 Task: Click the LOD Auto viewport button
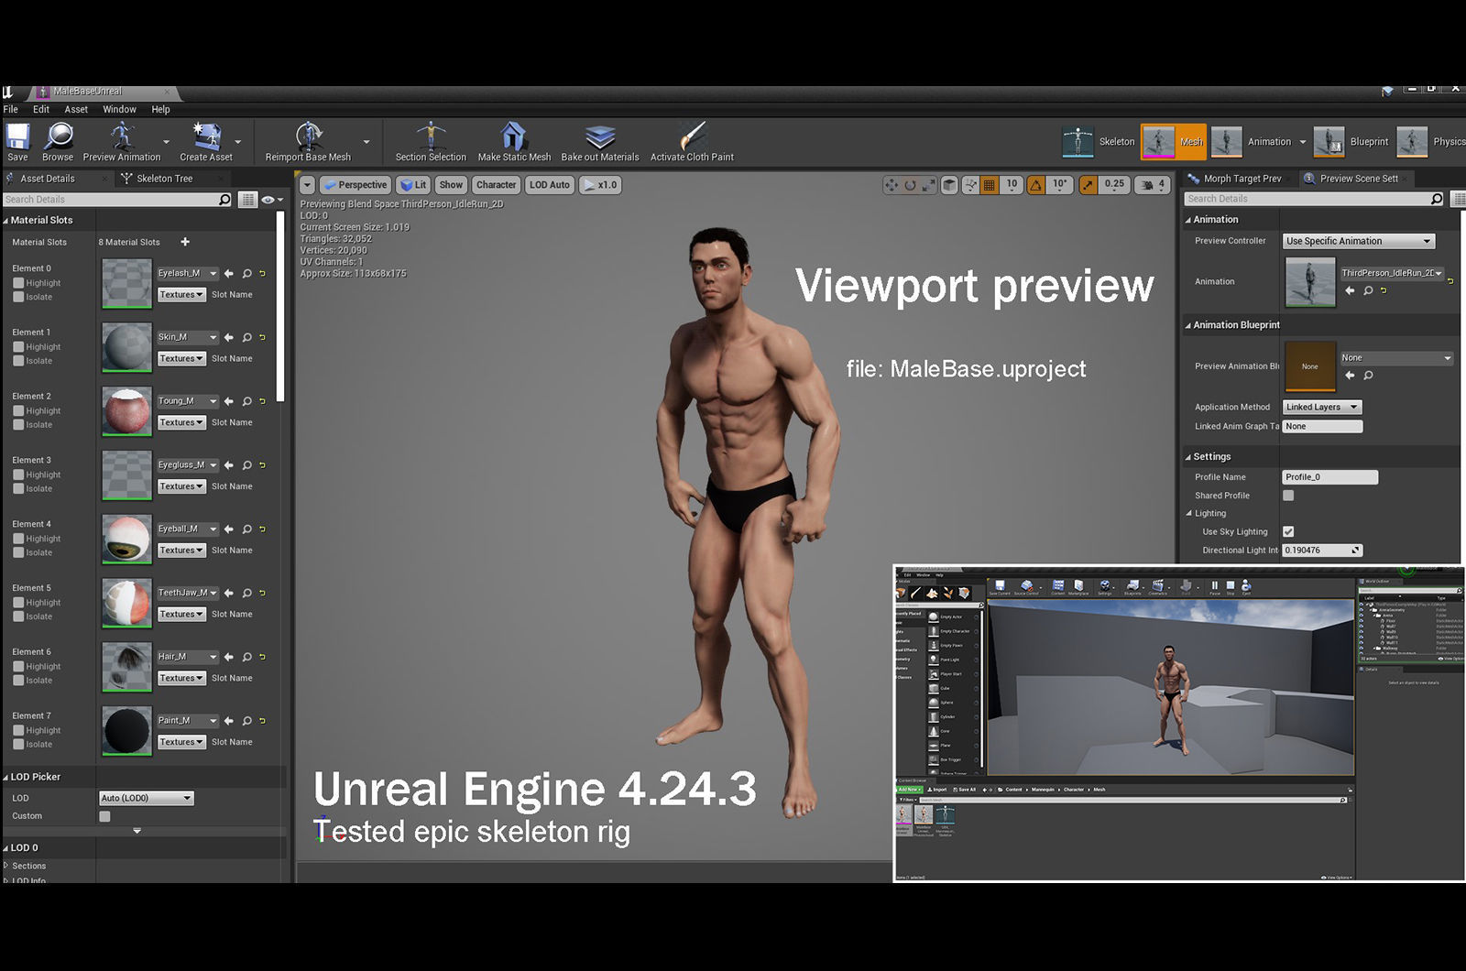coord(549,185)
